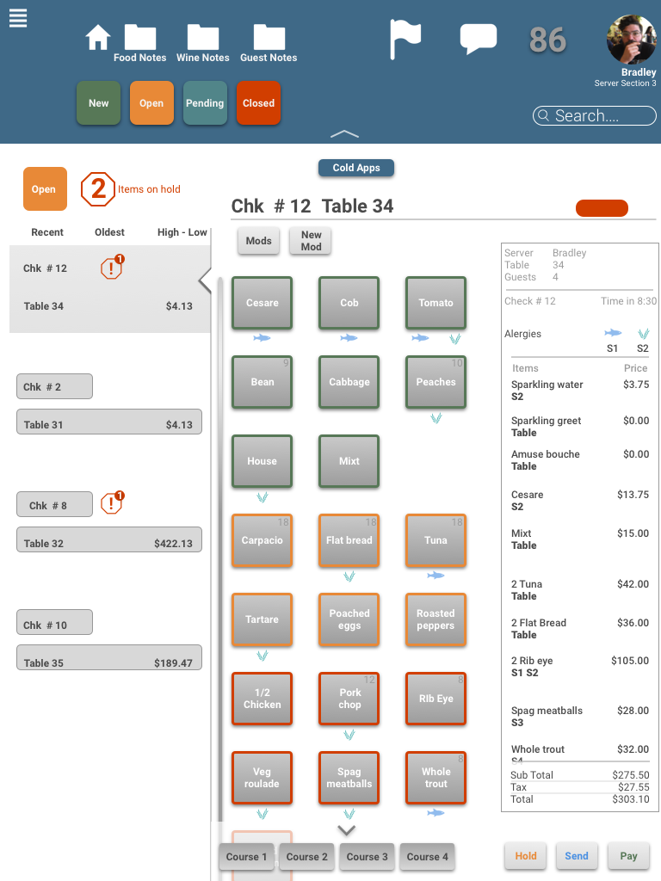This screenshot has height=881, width=661.
Task: Add Tuna item
Action: [436, 540]
